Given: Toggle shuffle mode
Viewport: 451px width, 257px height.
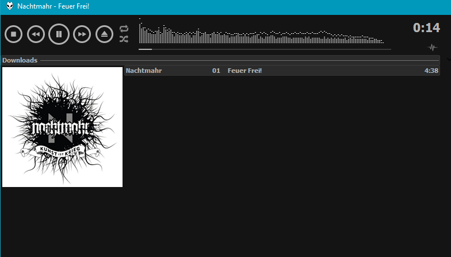Looking at the screenshot, I should 124,39.
